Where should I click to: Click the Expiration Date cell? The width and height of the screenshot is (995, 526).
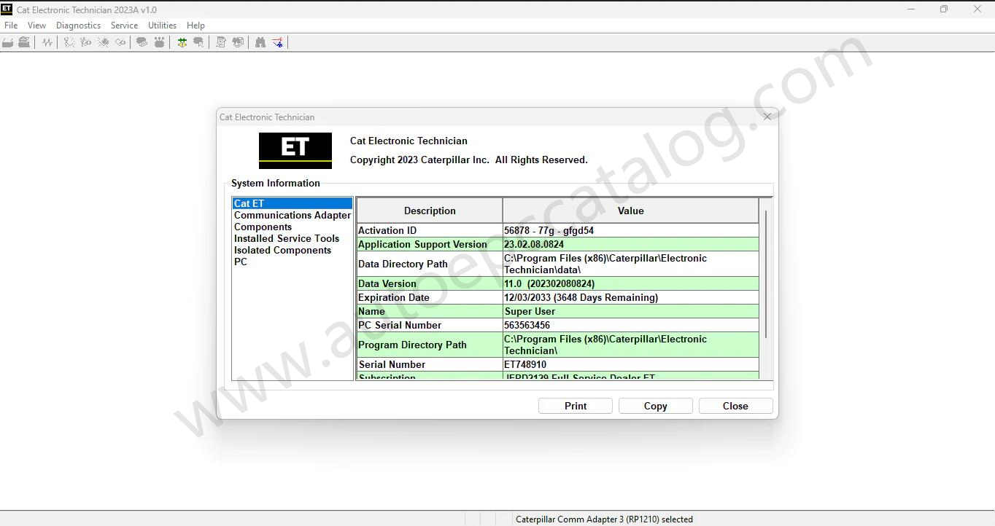(430, 297)
